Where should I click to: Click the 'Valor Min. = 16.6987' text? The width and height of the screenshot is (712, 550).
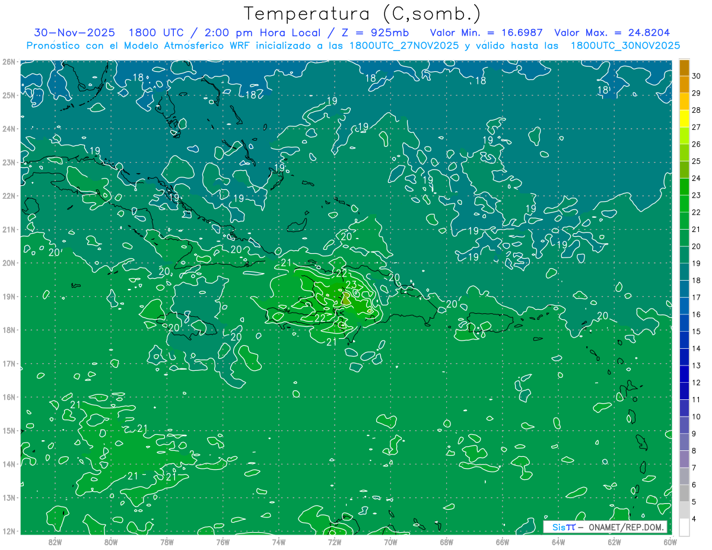[x=487, y=33]
